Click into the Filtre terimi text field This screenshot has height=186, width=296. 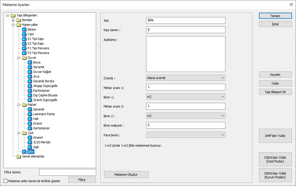pyautogui.click(x=67, y=172)
